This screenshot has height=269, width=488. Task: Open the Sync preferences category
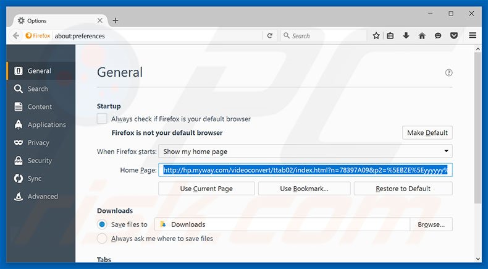coord(41,179)
